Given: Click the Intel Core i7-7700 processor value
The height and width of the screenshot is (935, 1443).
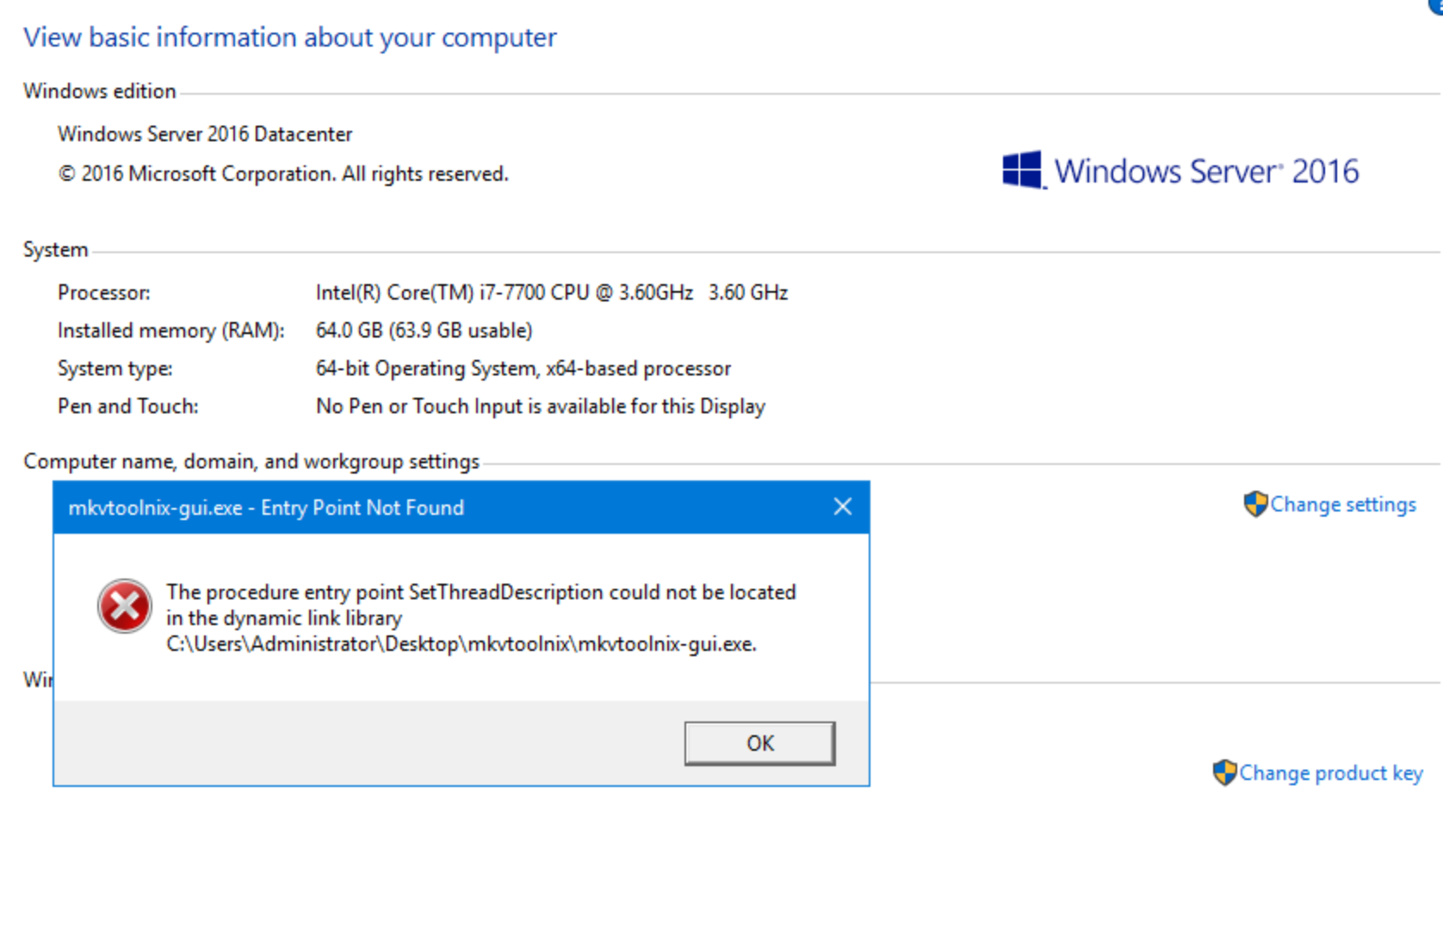Looking at the screenshot, I should pyautogui.click(x=551, y=293).
